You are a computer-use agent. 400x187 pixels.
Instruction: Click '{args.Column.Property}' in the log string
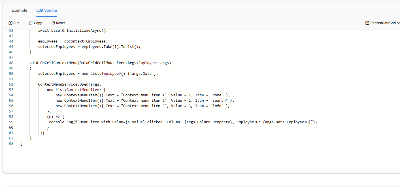[x=208, y=122]
